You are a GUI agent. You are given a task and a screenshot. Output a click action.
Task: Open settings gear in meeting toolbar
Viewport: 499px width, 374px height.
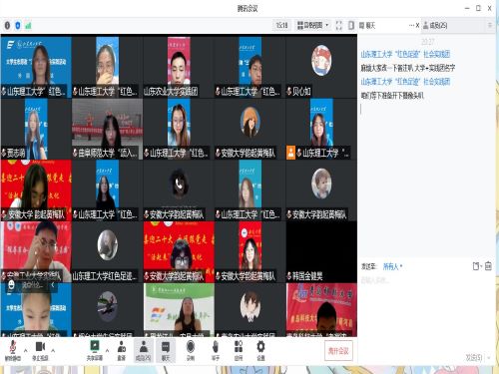coord(260,350)
